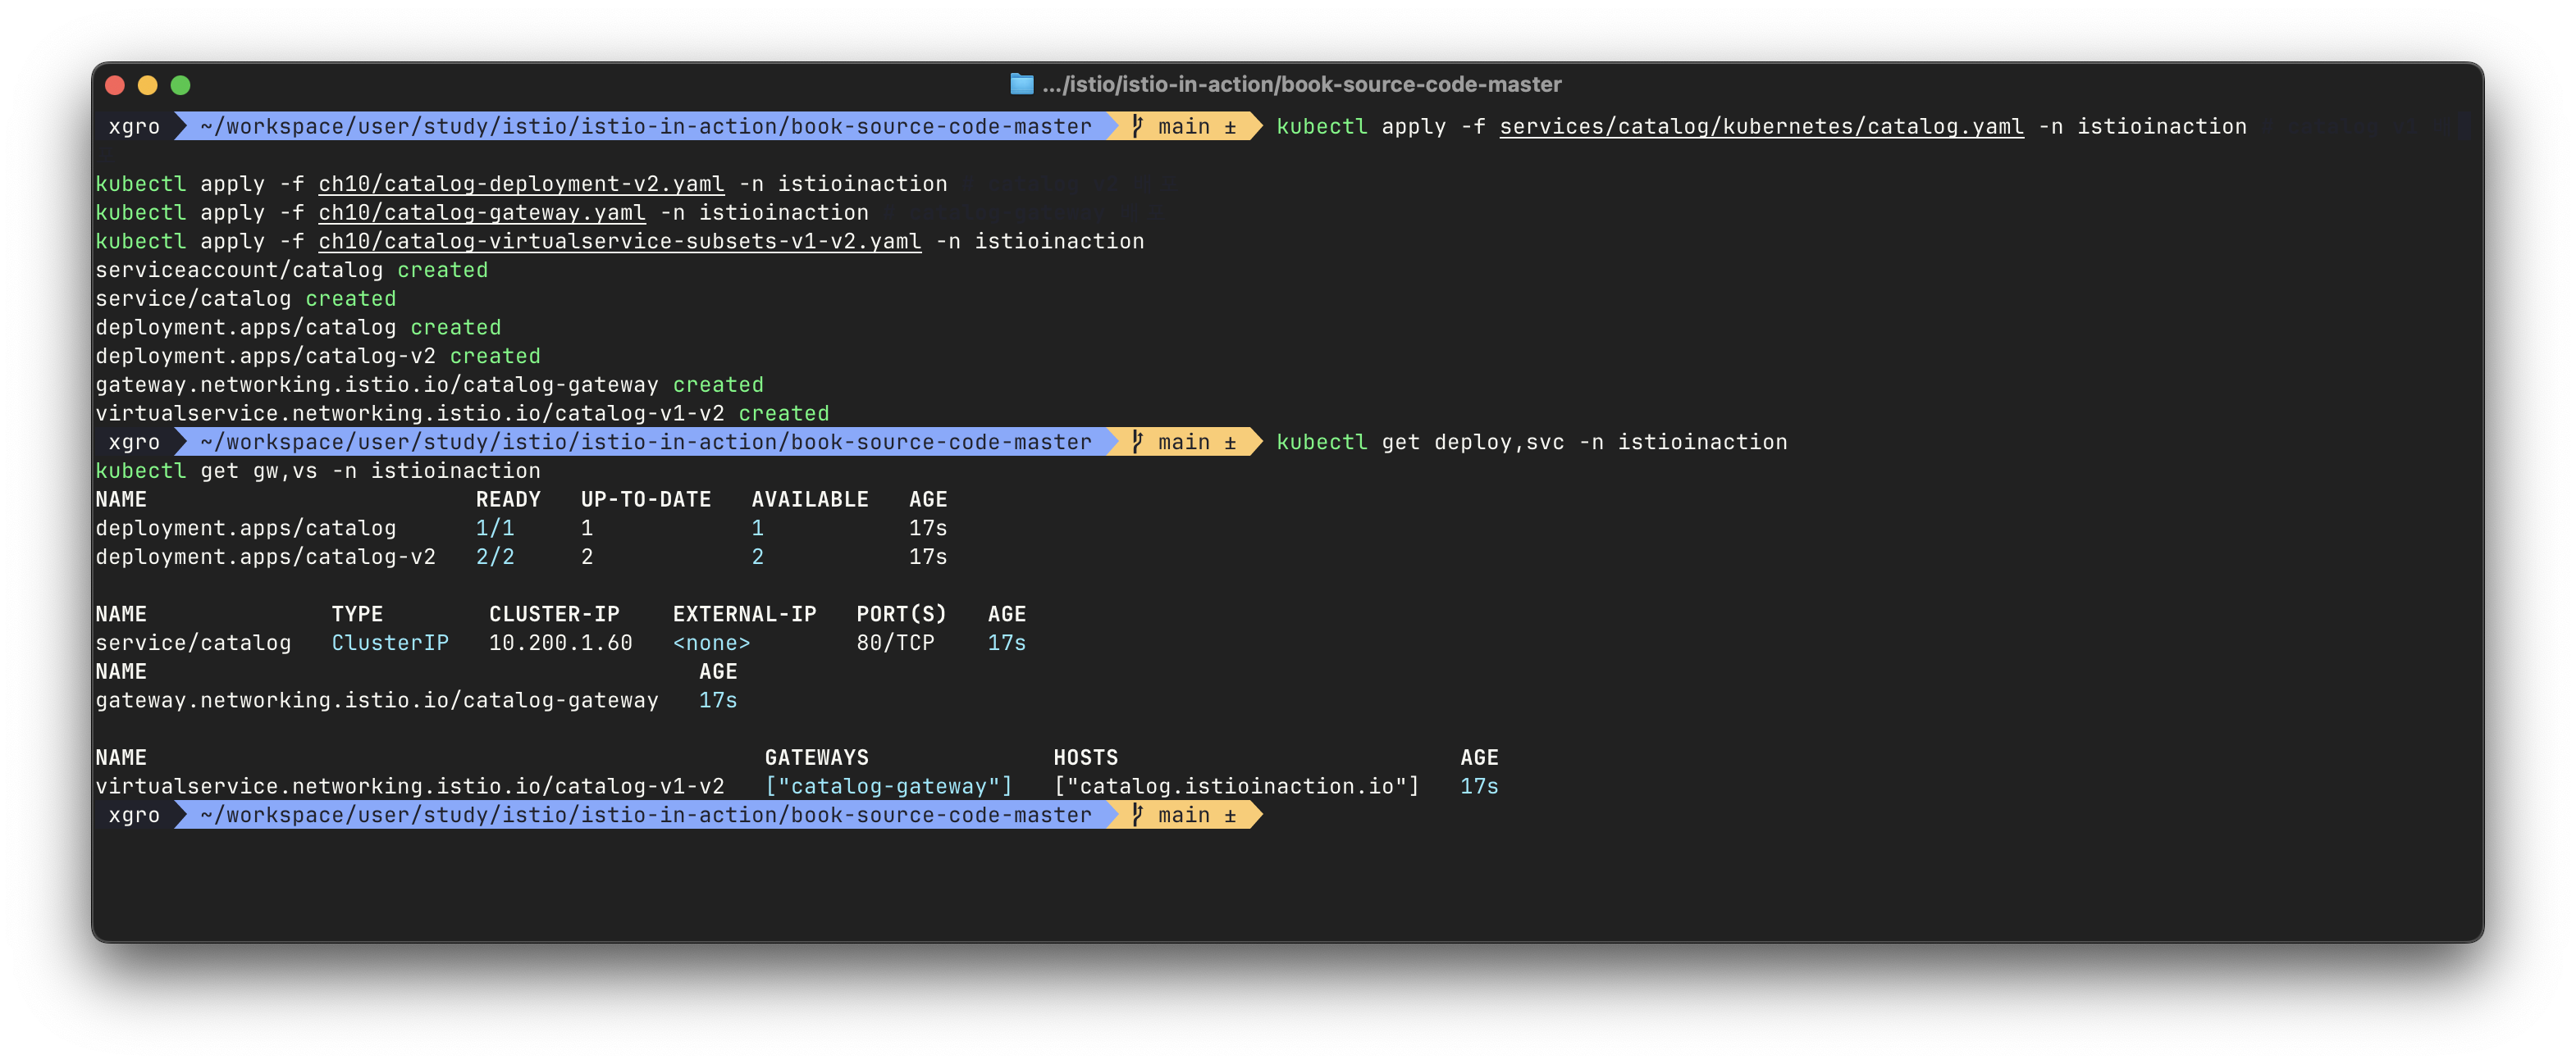Click the terminal window title path text
2576x1064 pixels.
(1301, 85)
